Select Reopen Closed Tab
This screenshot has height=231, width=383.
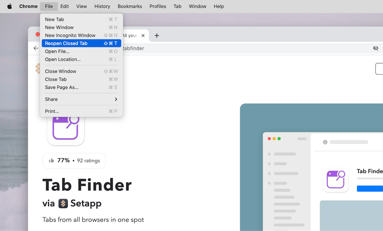(x=82, y=43)
